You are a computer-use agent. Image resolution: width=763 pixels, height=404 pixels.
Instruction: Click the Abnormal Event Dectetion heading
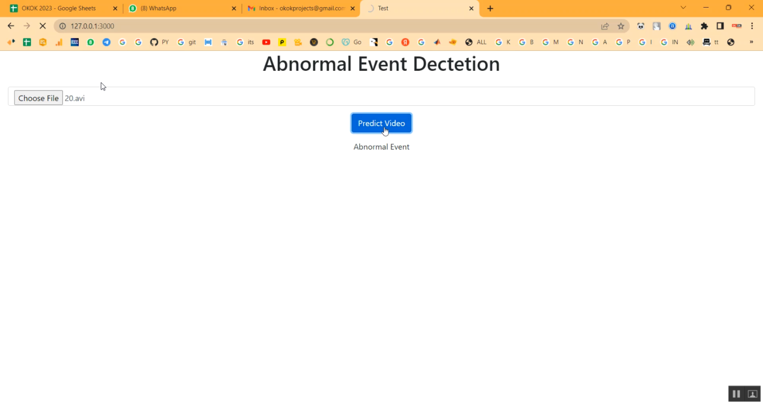coord(382,64)
